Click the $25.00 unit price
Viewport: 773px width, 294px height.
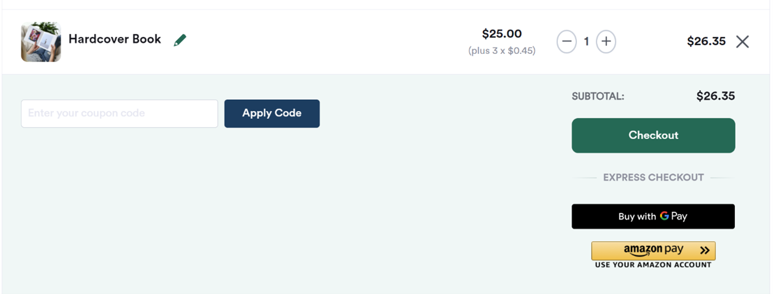(502, 34)
